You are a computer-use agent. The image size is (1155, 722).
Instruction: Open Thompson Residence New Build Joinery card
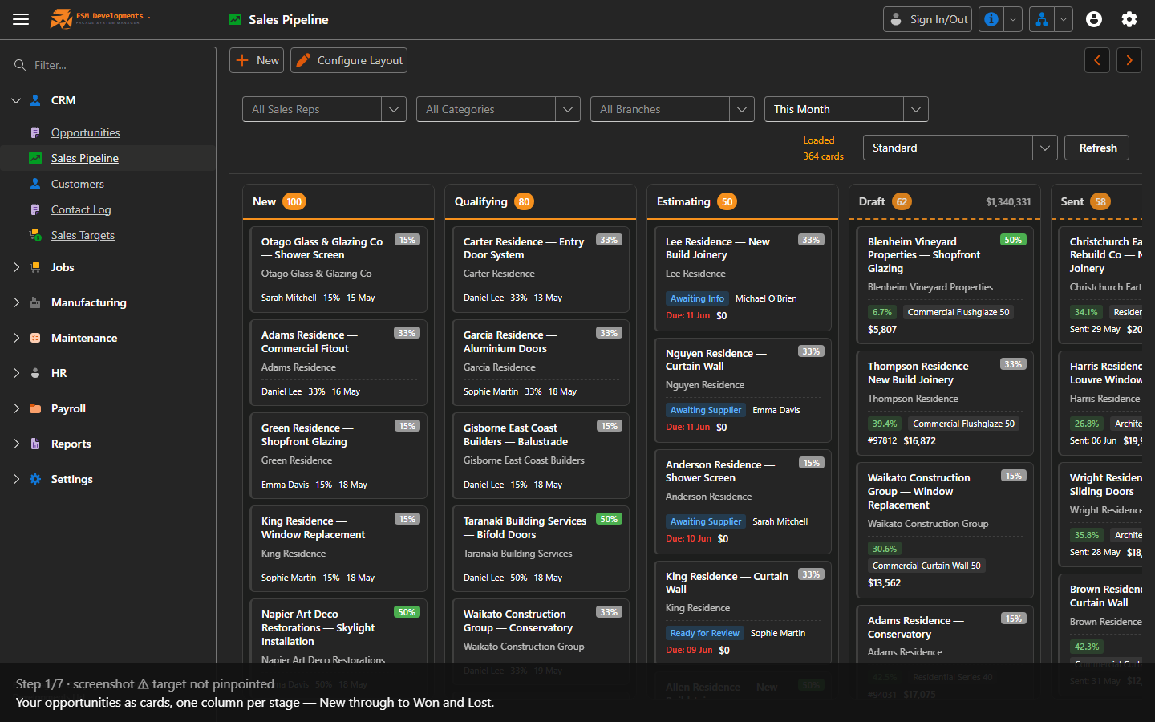point(945,403)
